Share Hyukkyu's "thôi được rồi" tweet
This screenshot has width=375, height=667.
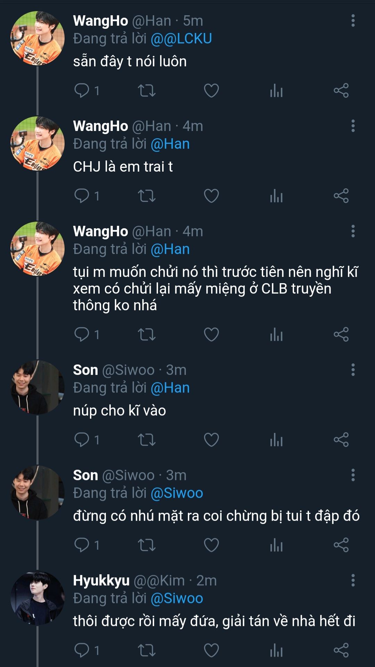click(x=341, y=650)
